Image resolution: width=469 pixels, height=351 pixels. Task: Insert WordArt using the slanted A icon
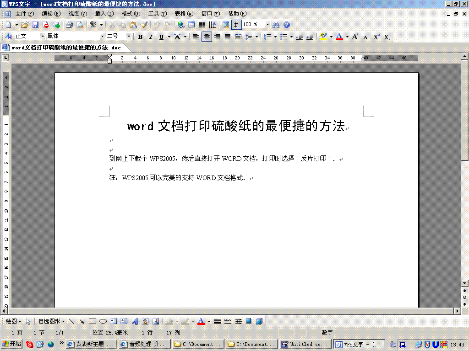click(x=135, y=321)
